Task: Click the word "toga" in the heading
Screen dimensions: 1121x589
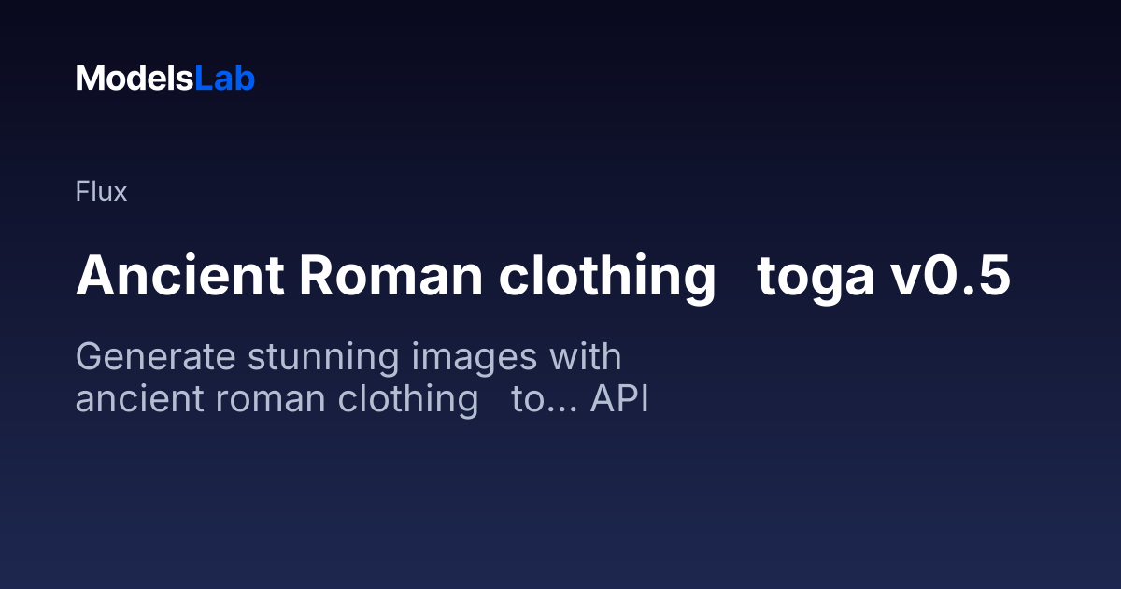Action: 816,280
